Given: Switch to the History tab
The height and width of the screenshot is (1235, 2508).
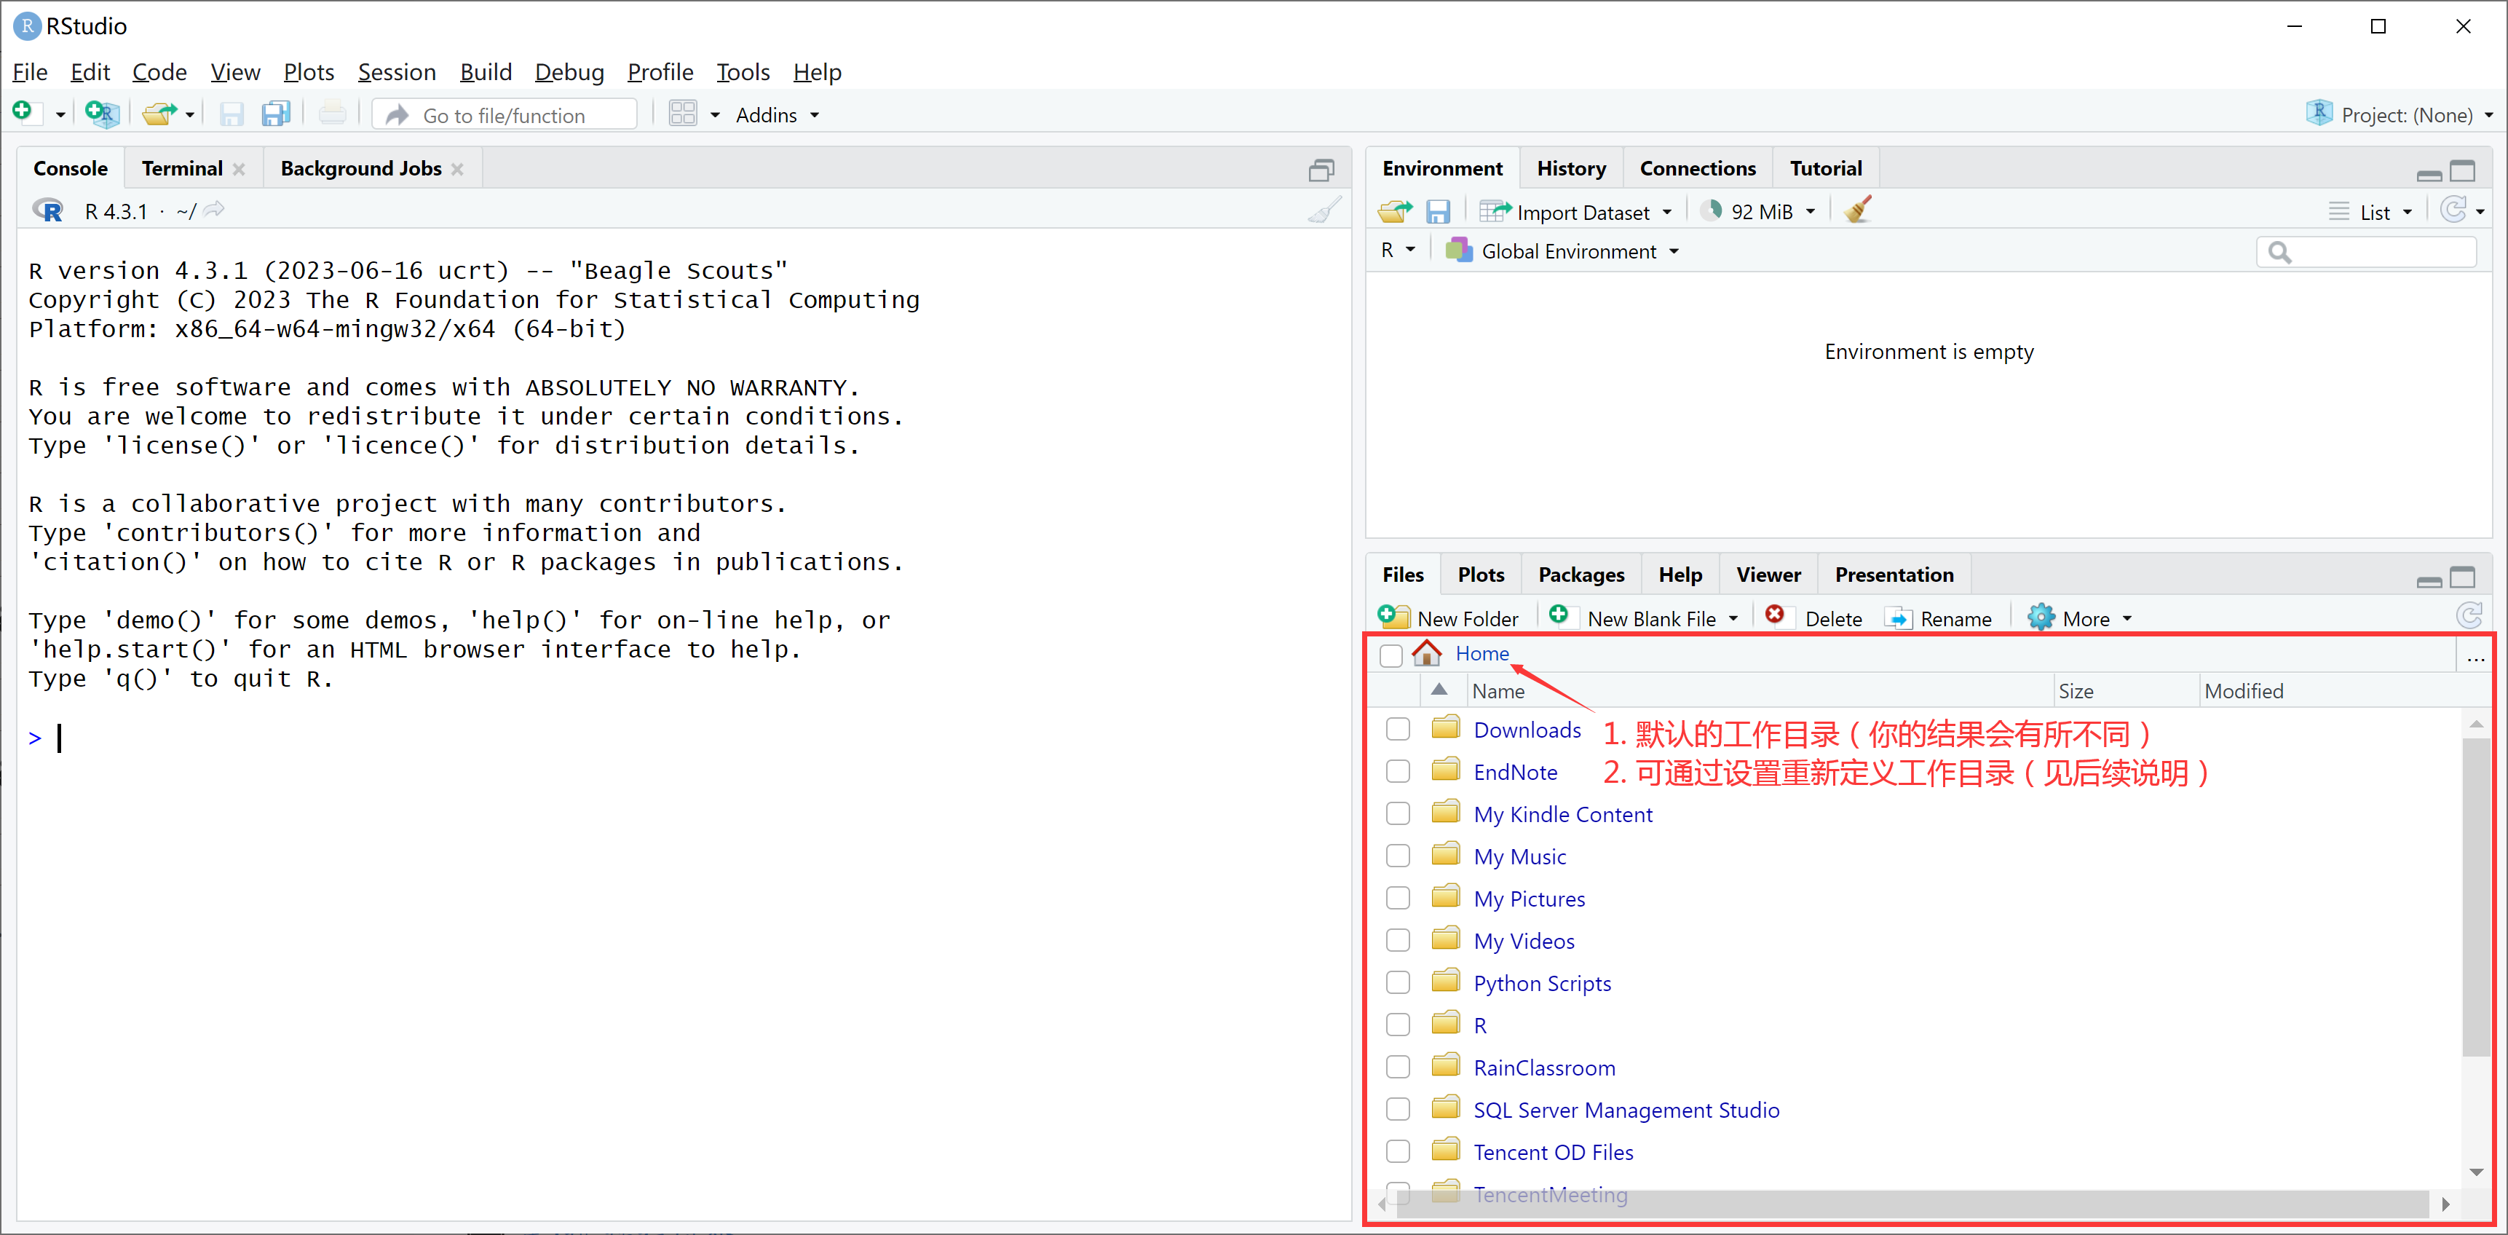Looking at the screenshot, I should [x=1571, y=168].
